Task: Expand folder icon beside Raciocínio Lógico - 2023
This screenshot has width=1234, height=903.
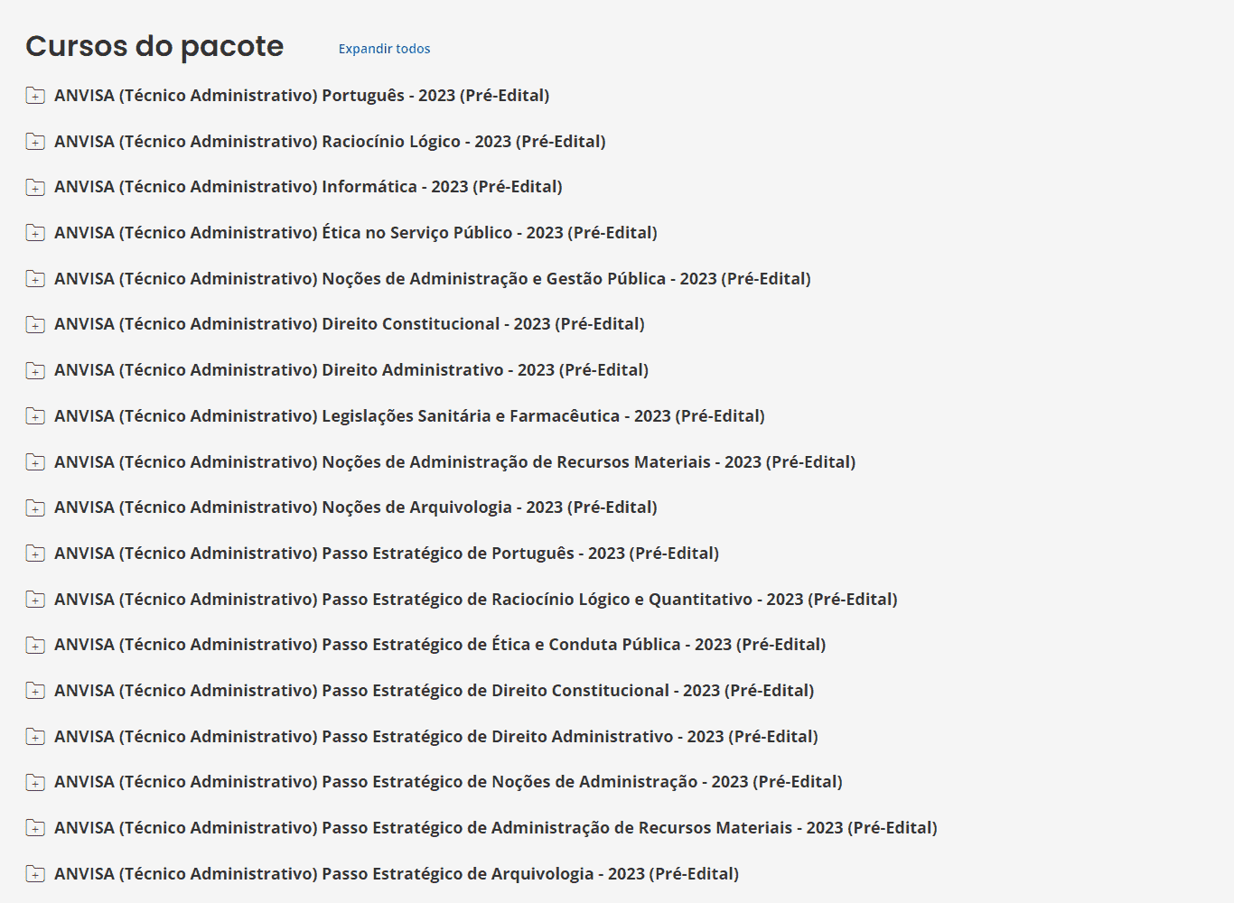Action: pyautogui.click(x=35, y=142)
